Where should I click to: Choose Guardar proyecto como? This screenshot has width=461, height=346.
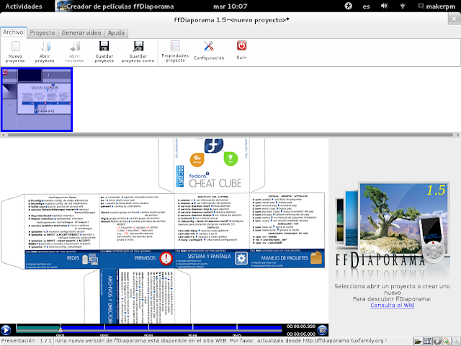[x=138, y=52]
